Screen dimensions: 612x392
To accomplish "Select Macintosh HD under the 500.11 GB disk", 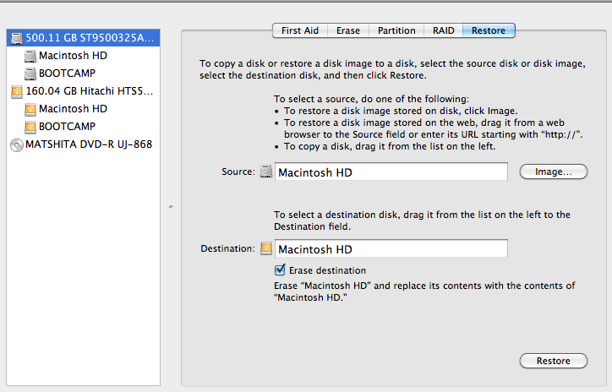I will pos(83,56).
